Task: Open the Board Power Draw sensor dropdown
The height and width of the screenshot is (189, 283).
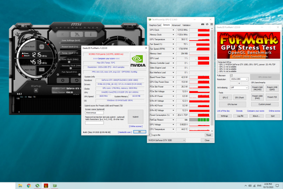Action: (x=173, y=77)
